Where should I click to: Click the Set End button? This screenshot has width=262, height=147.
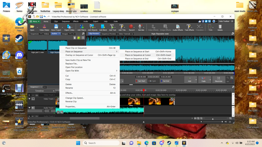click(165, 81)
